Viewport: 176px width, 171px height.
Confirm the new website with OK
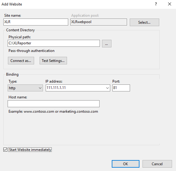pyautogui.click(x=125, y=164)
